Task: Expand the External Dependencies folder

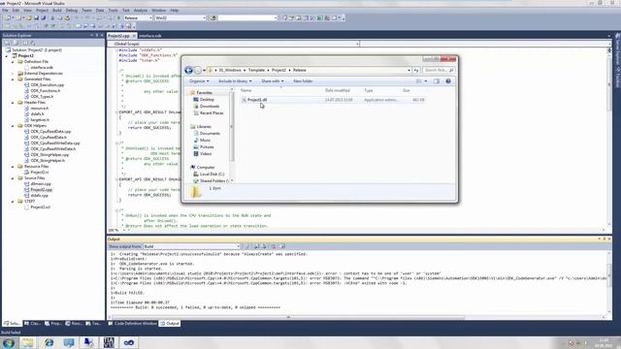Action: coord(13,74)
